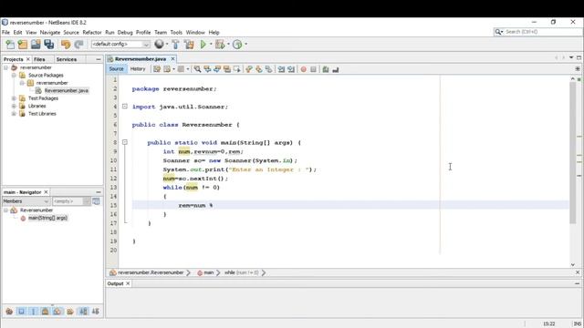Click the Search (Ctrl+I) field
The width and height of the screenshot is (584, 328).
538,32
